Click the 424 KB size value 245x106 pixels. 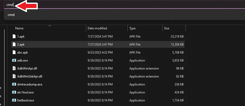coord(179,92)
